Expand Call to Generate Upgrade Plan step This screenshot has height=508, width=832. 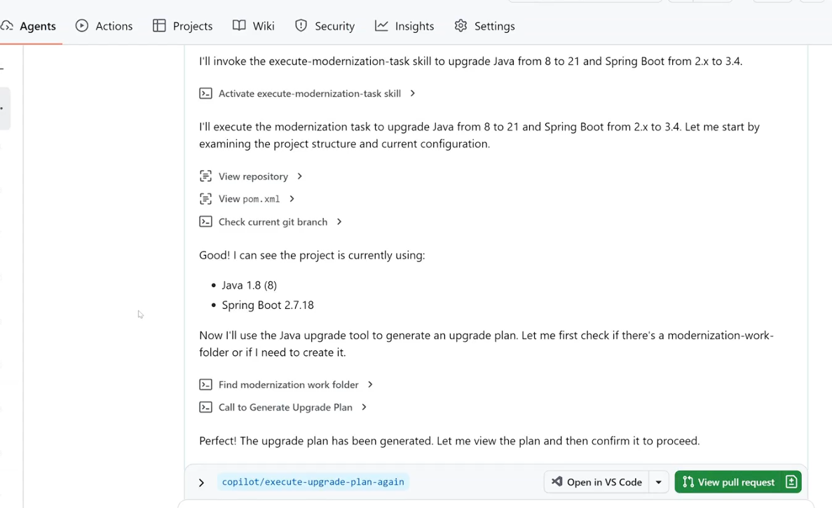point(364,407)
